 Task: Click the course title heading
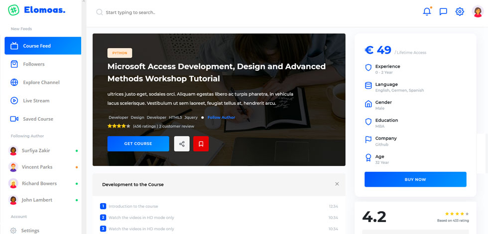coord(216,73)
